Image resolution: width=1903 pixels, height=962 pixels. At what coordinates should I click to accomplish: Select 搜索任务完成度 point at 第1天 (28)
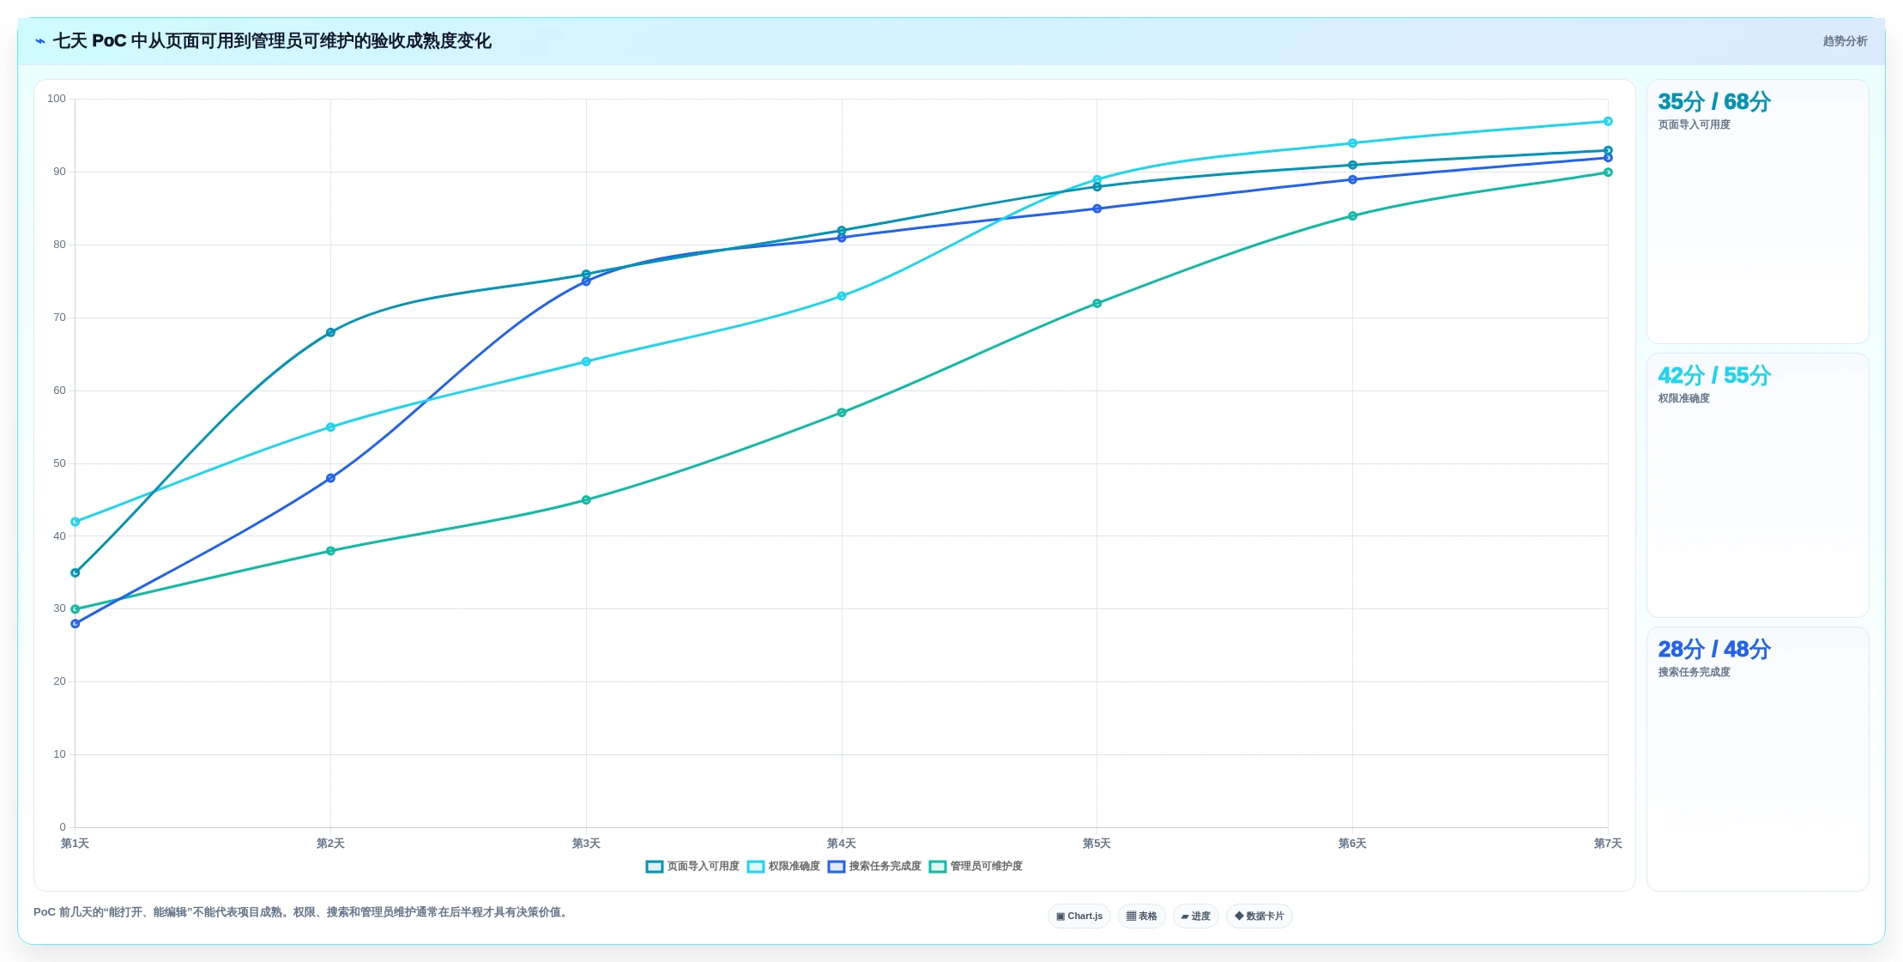click(76, 624)
